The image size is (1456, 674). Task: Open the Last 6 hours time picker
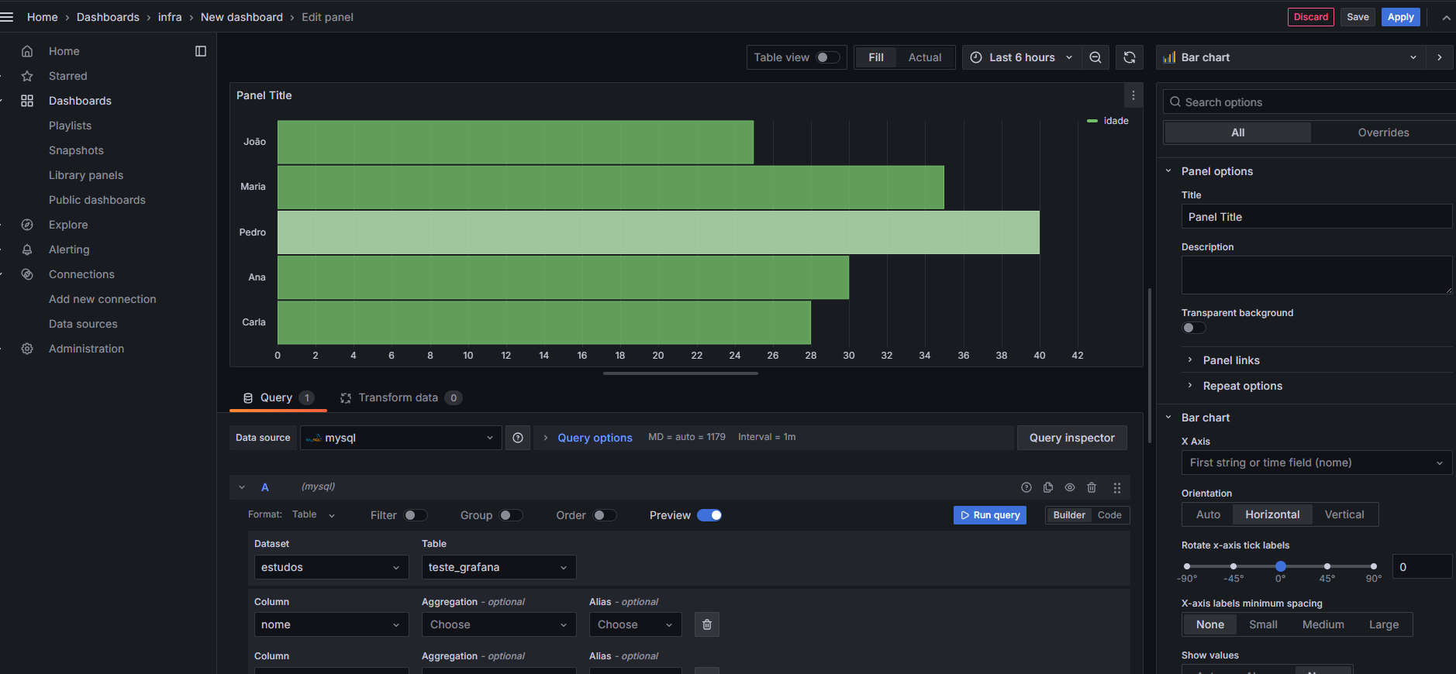[1021, 57]
